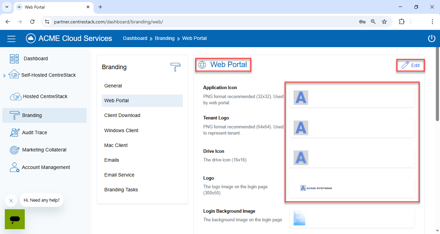This screenshot has width=440, height=234.
Task: Select Client Download in Branding menu
Action: [122, 115]
